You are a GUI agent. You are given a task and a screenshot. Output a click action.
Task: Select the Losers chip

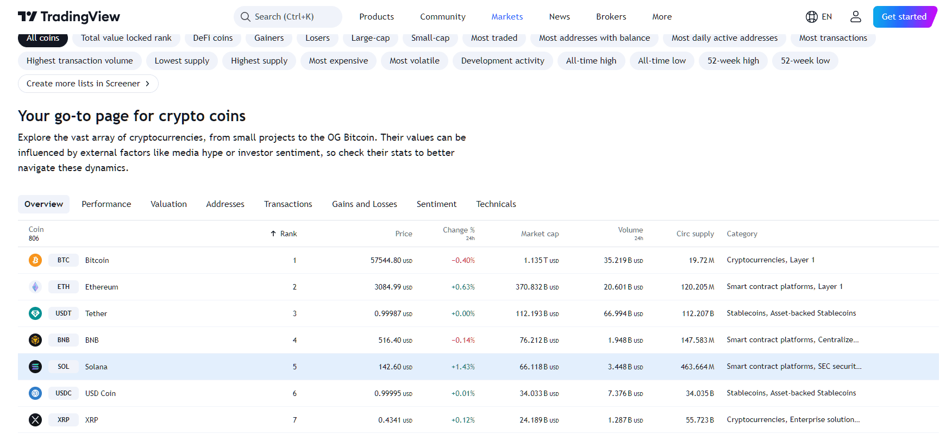point(317,38)
